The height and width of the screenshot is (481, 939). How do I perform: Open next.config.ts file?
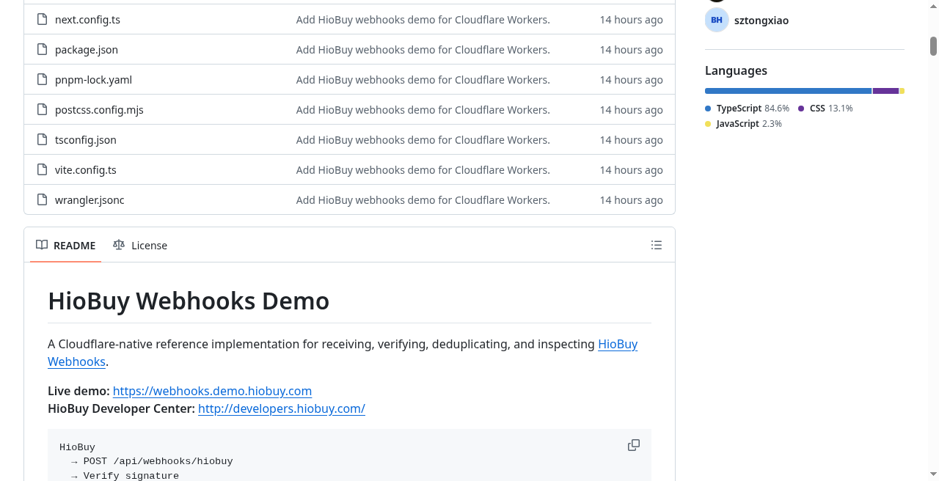point(87,20)
